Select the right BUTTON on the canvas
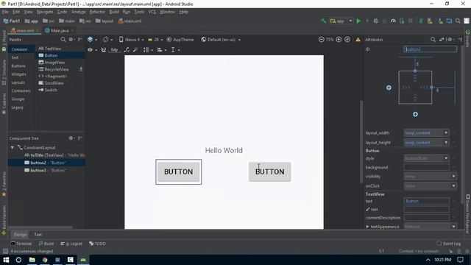Screen dimensions: 471x265 pyautogui.click(x=270, y=172)
